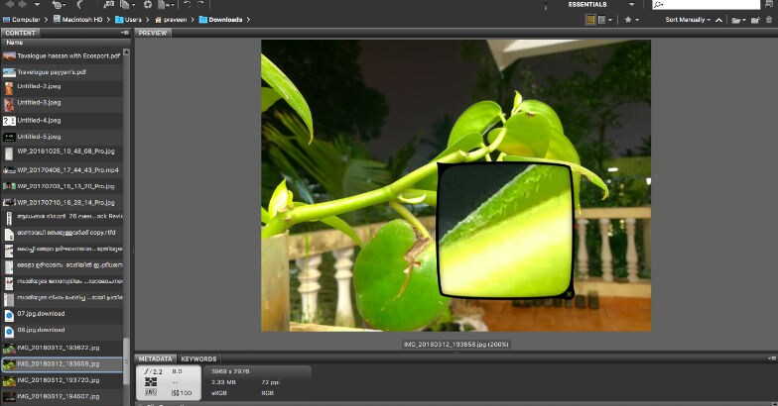This screenshot has height=406, width=778.
Task: Rotate image 90° clockwise
Action: 200,4
